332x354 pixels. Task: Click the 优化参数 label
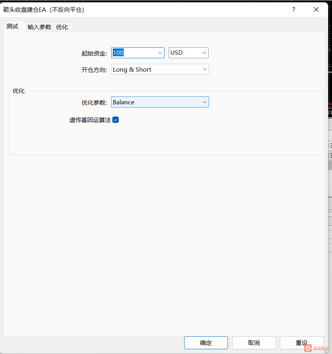pyautogui.click(x=94, y=102)
